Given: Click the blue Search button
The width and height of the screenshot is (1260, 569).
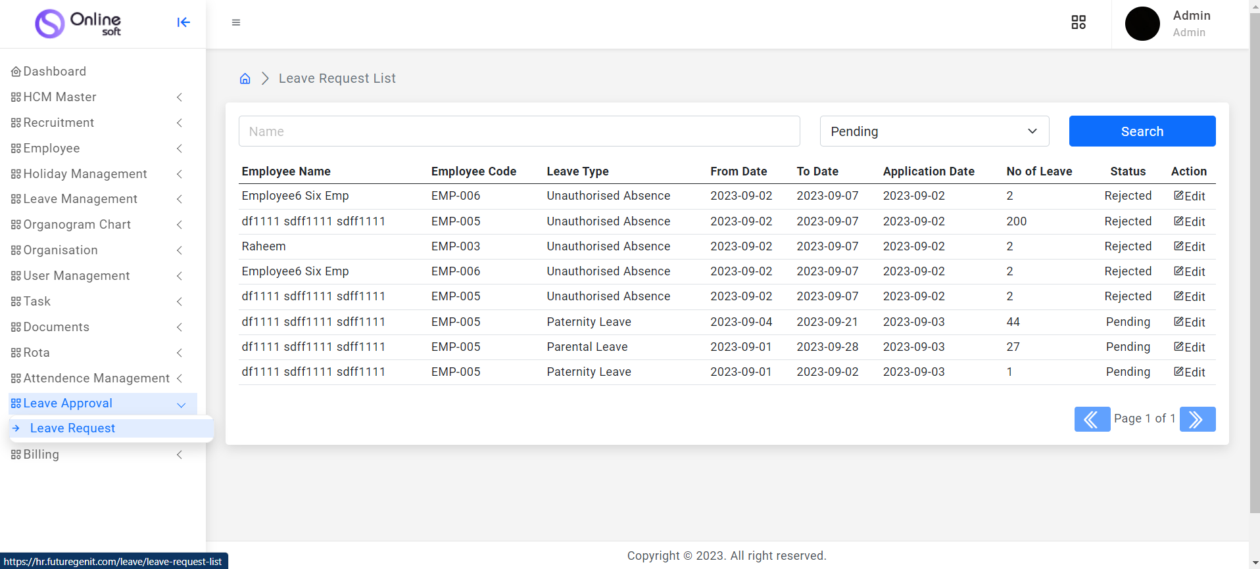Looking at the screenshot, I should [x=1142, y=131].
